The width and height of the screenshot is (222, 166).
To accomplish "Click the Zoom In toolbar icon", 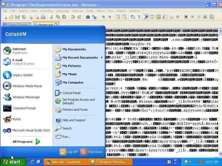I will (103, 17).
